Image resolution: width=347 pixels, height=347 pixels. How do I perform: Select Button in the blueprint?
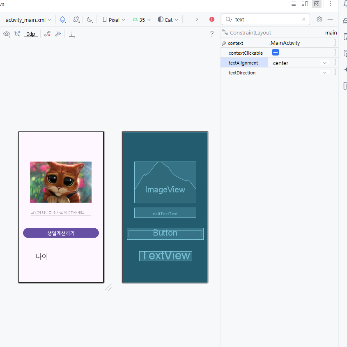(165, 234)
